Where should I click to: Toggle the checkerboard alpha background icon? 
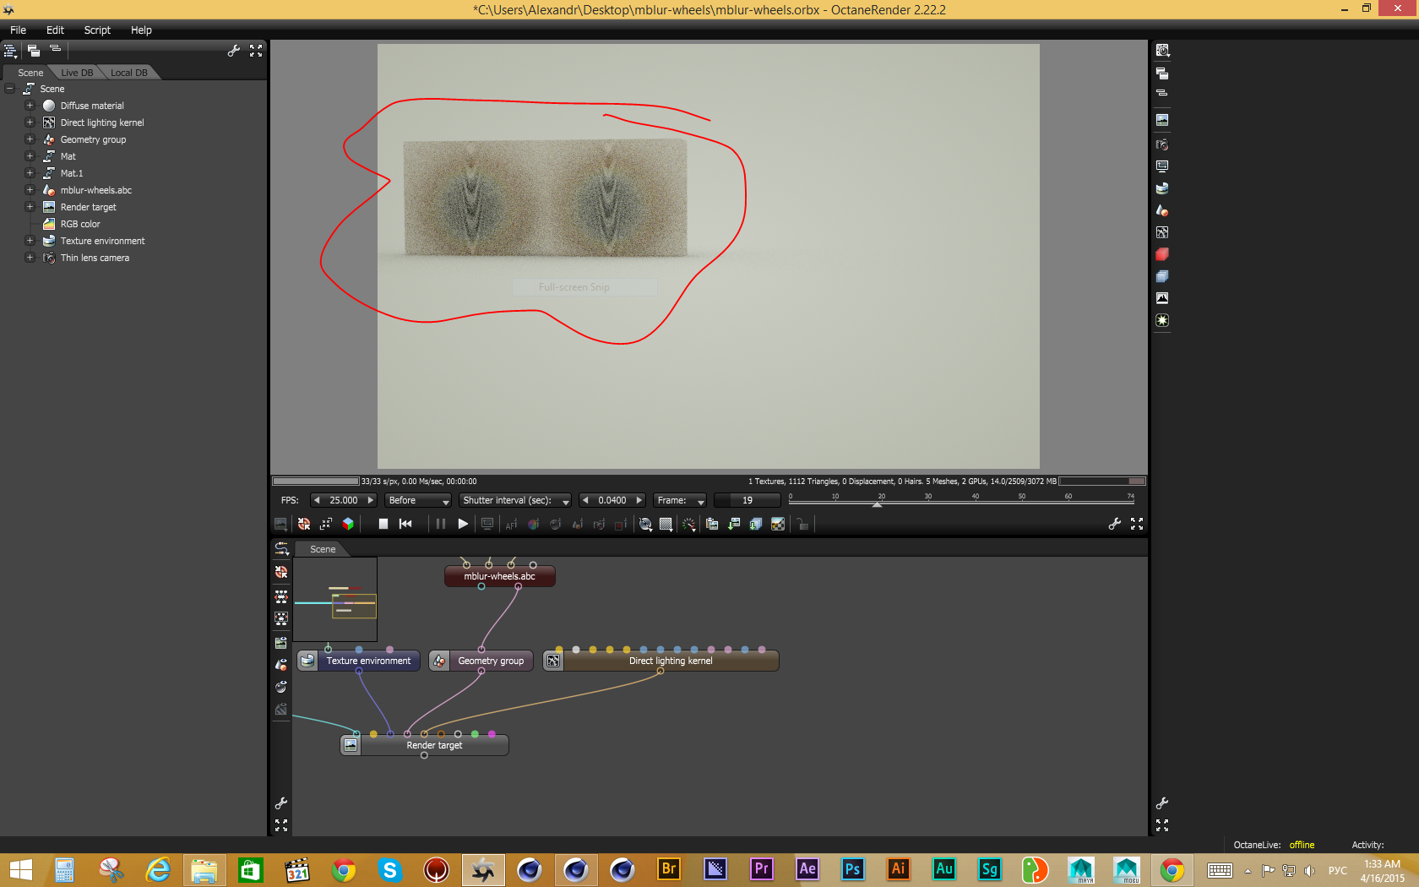(778, 524)
